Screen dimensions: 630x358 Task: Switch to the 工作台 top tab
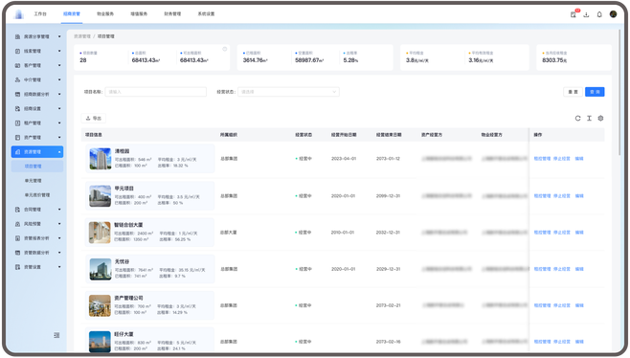(x=40, y=14)
